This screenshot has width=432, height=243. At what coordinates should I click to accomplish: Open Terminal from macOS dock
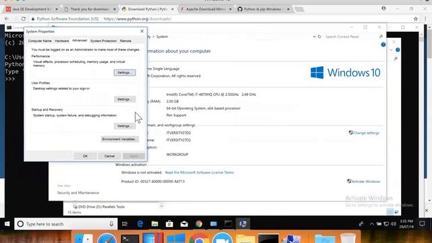click(x=130, y=238)
